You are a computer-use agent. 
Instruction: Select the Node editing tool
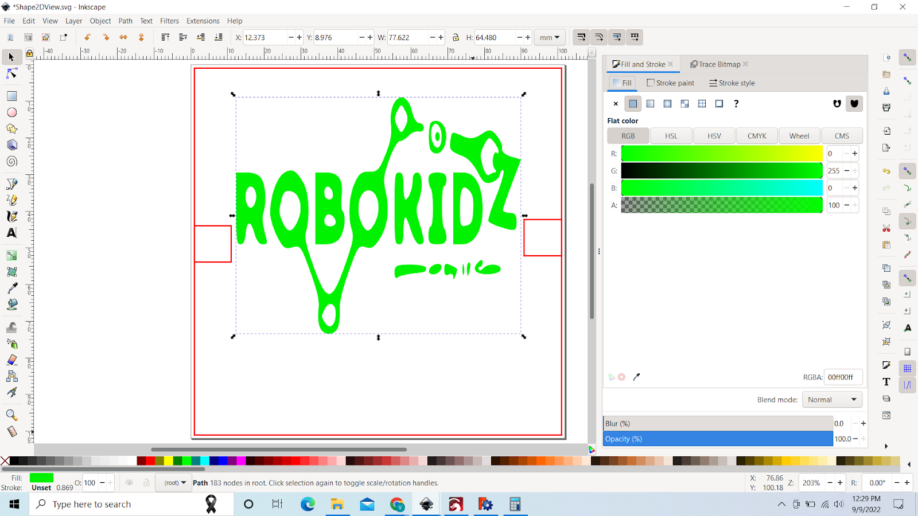point(11,74)
